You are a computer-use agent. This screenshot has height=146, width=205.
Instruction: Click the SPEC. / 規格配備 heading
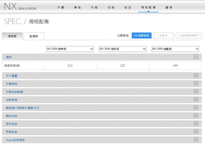(26, 22)
